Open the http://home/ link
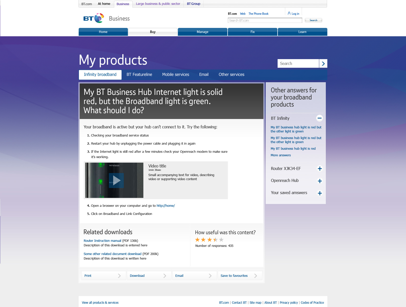Screen dimensions: 406x307 click(166, 206)
